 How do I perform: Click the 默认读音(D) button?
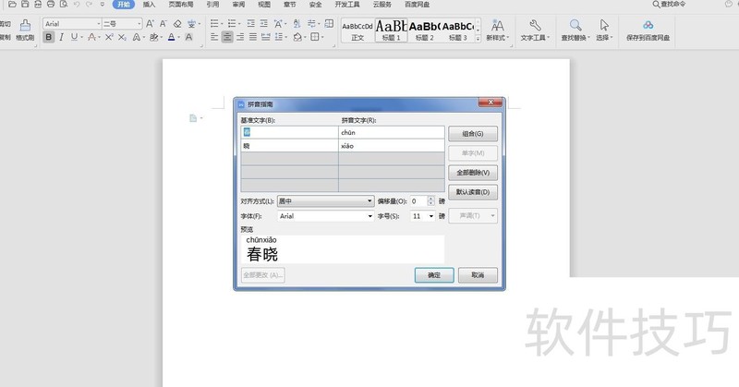(x=473, y=192)
